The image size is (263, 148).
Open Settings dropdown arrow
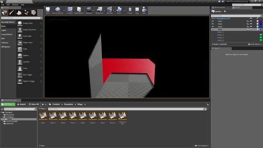pyautogui.click(x=93, y=10)
